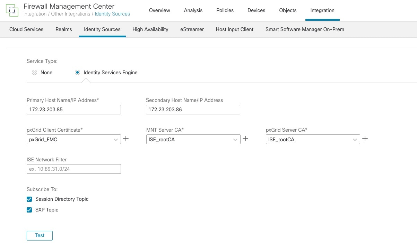Switch to Smart Software Manager On-Prem tab
This screenshot has height=245, width=417.
pyautogui.click(x=305, y=29)
